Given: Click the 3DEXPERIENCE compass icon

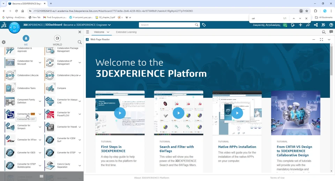Looking at the screenshot, I should 14,27.
